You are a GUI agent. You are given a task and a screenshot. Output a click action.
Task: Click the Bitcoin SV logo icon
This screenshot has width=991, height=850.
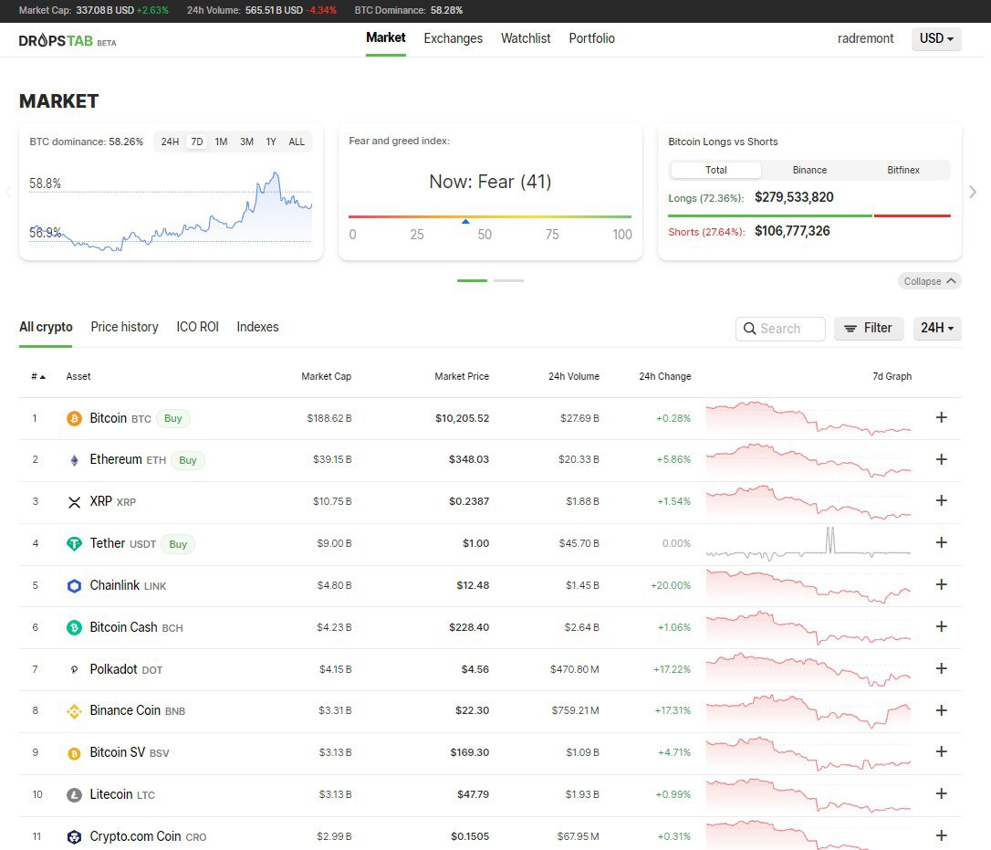tap(74, 753)
